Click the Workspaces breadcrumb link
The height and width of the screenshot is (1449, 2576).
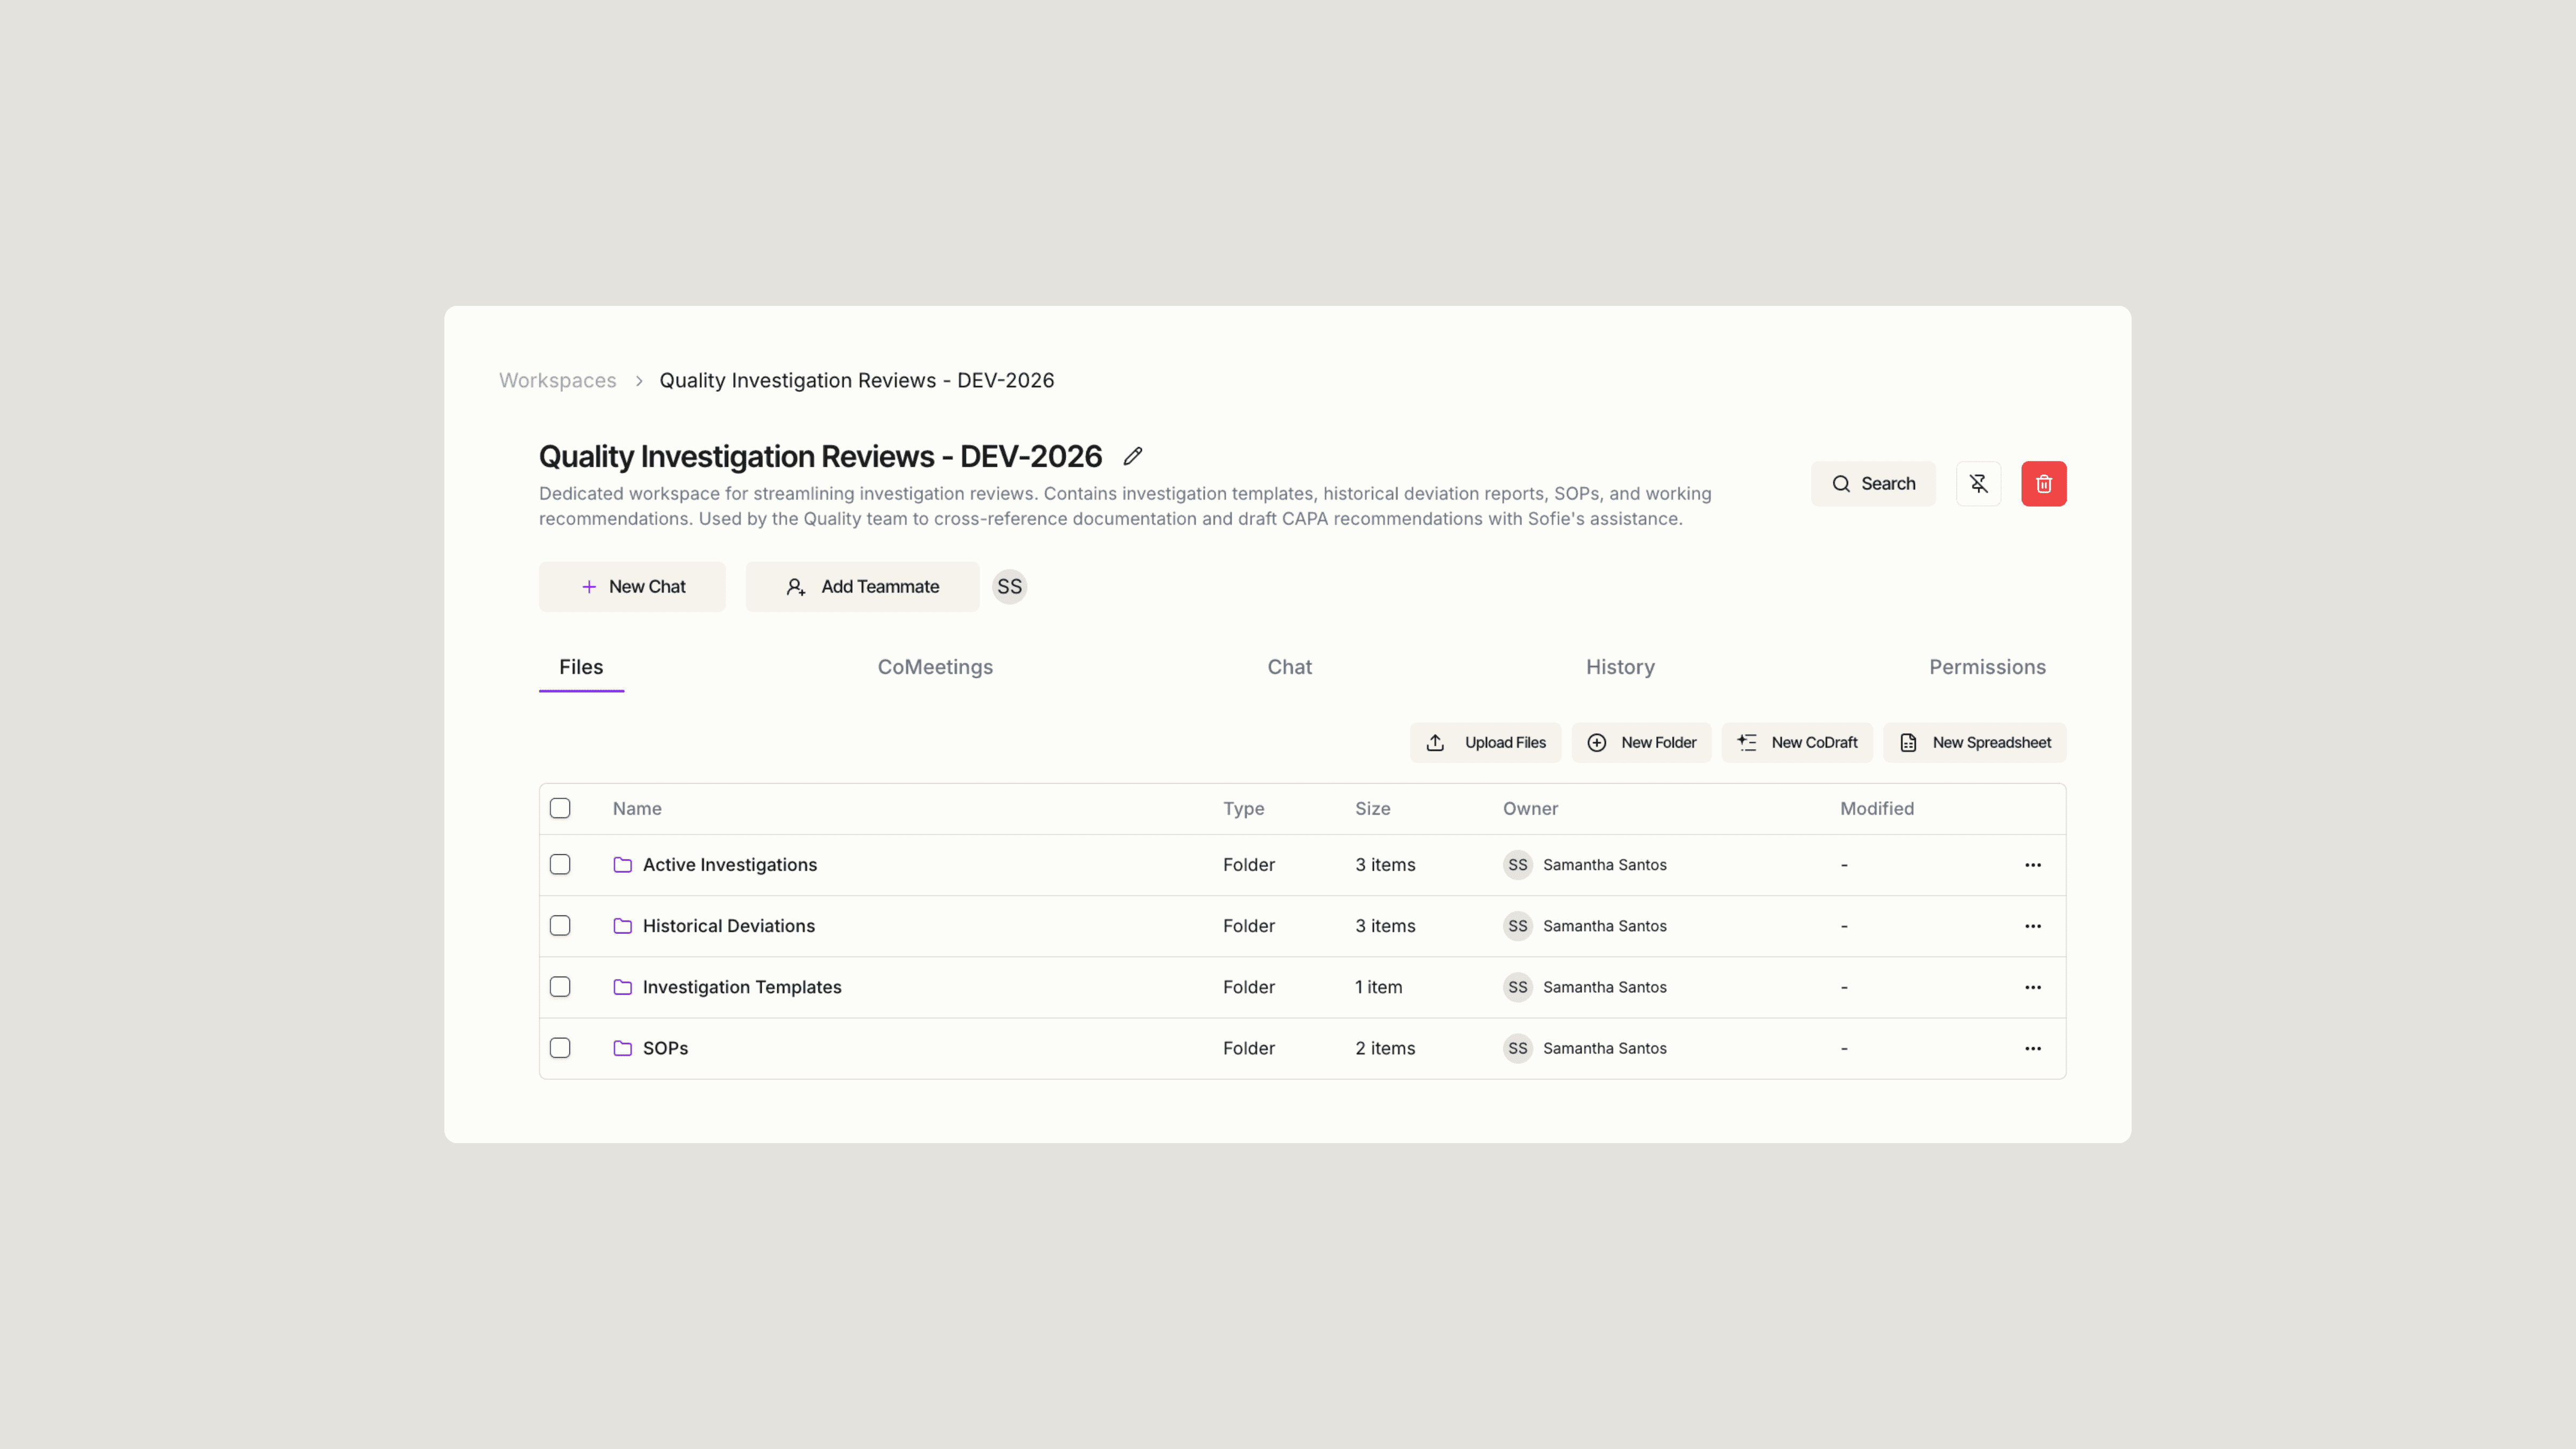(557, 381)
